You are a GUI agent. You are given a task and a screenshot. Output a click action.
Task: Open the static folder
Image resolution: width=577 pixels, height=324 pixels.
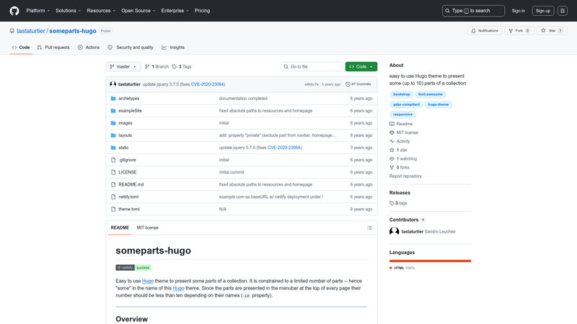(x=123, y=148)
